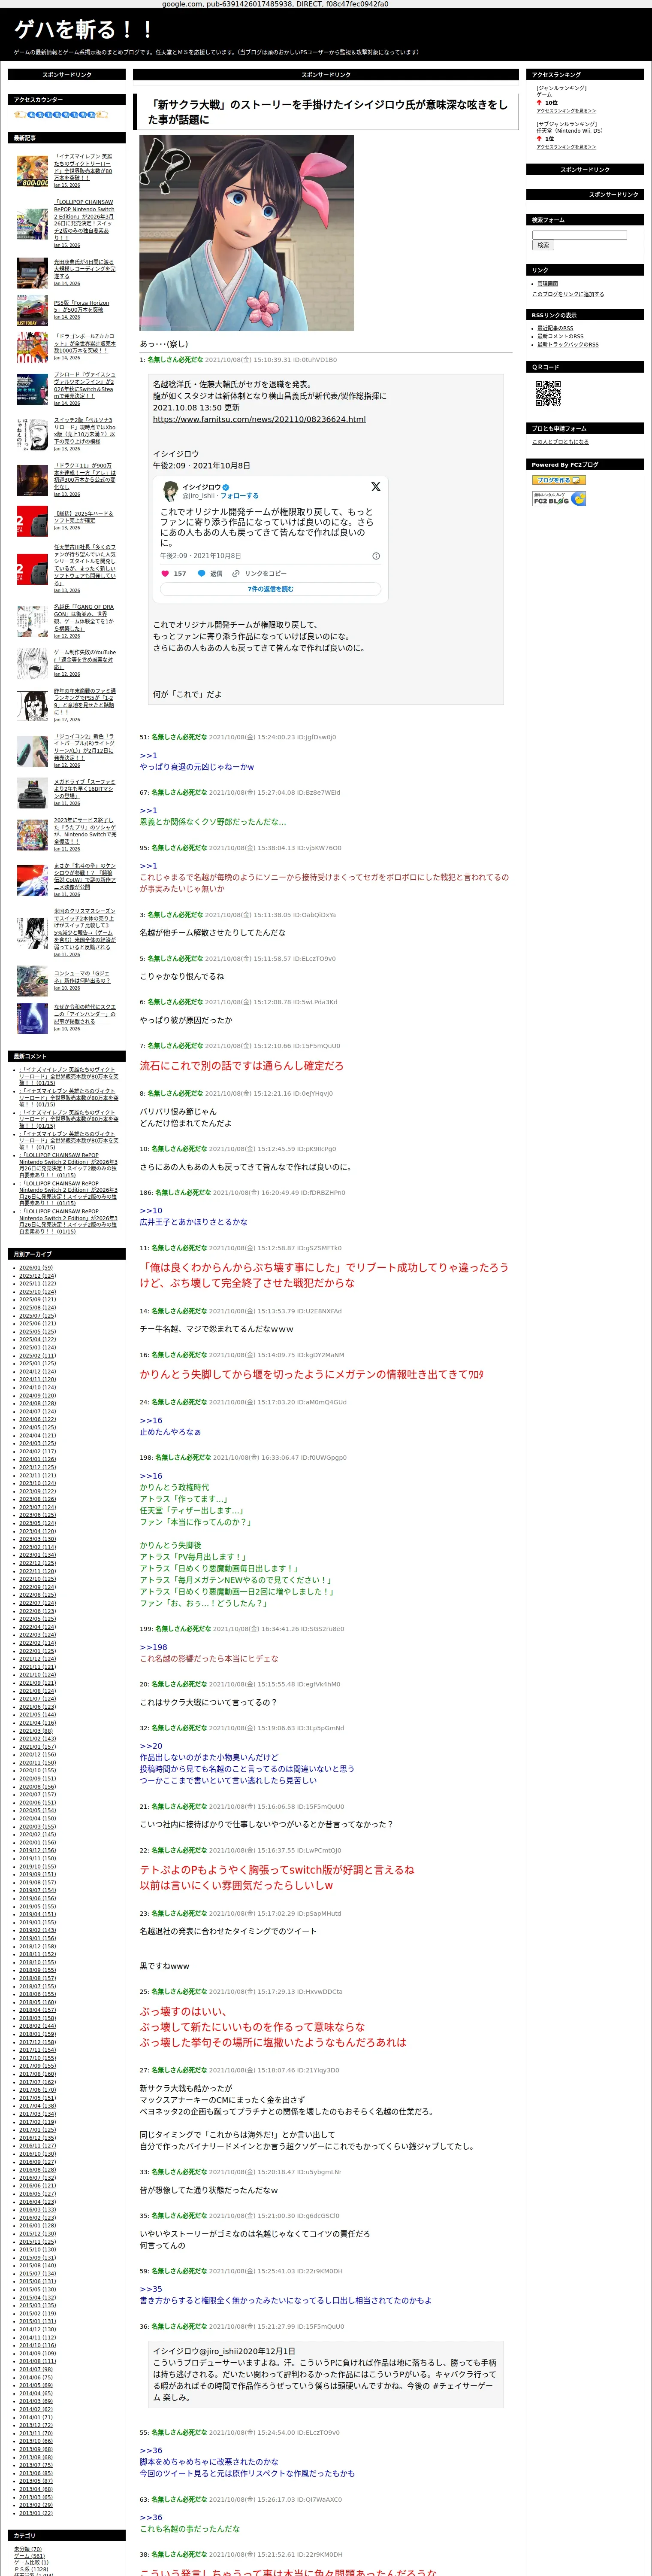The height and width of the screenshot is (2576, 652).
Task: Click the リンクをコピー chain-link icon
Action: click(235, 573)
